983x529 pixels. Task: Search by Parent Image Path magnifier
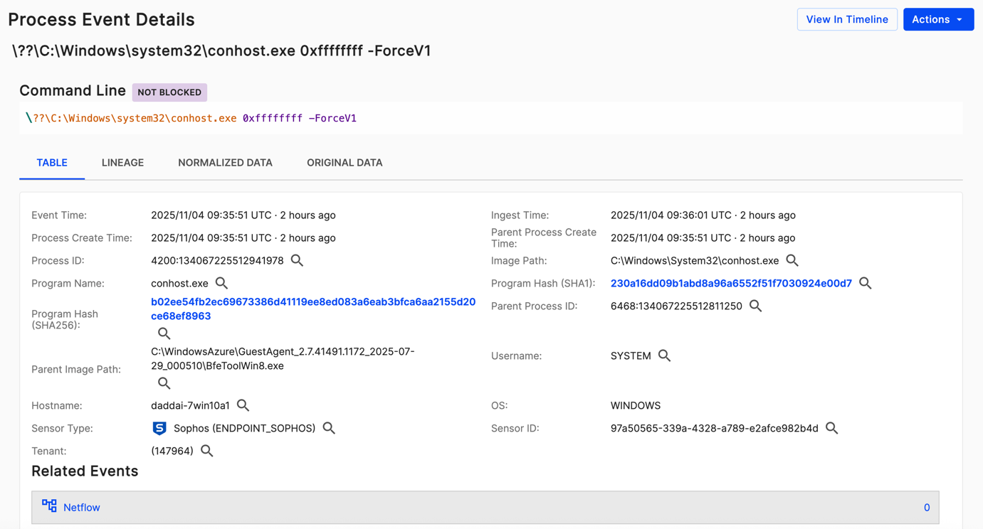(x=164, y=383)
